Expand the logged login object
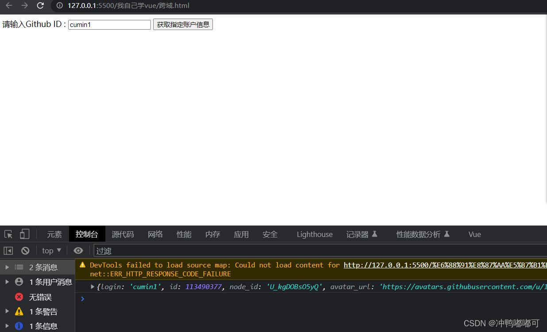The width and height of the screenshot is (547, 332). click(92, 287)
